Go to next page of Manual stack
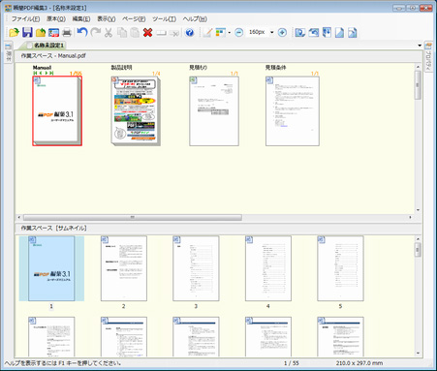 (47, 73)
